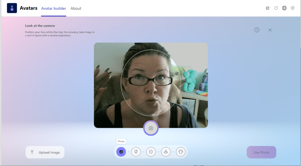301x166 pixels.
Task: Open the pop-out app window icon
Action: pyautogui.click(x=267, y=8)
